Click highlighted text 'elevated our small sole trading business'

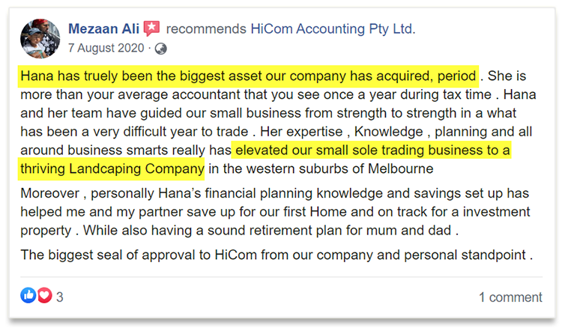click(x=372, y=150)
